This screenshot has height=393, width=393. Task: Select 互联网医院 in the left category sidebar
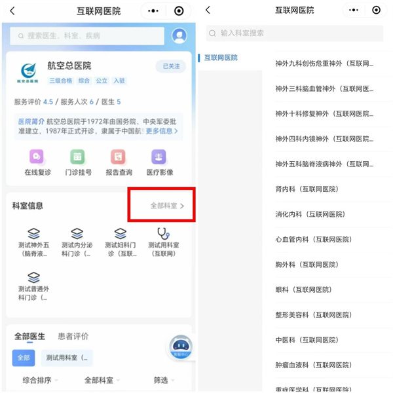pyautogui.click(x=221, y=58)
